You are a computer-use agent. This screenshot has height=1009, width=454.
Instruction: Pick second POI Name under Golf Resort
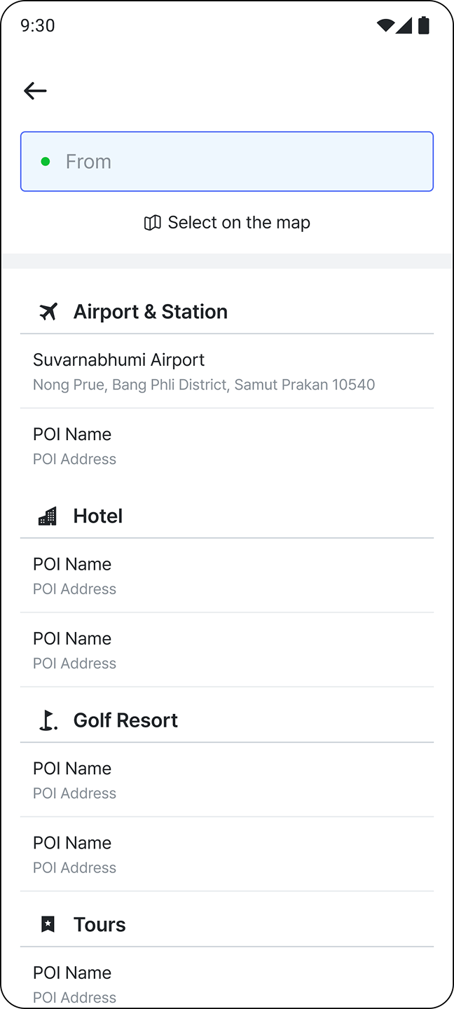[x=226, y=854]
